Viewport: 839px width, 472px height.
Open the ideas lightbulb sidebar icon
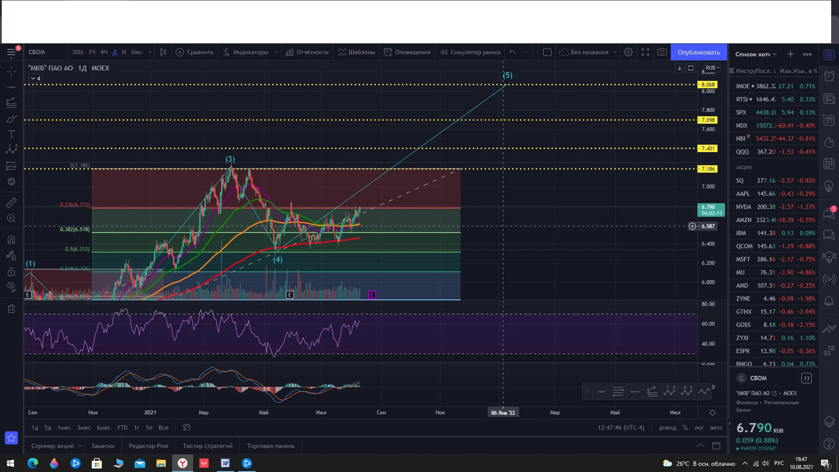point(829,186)
